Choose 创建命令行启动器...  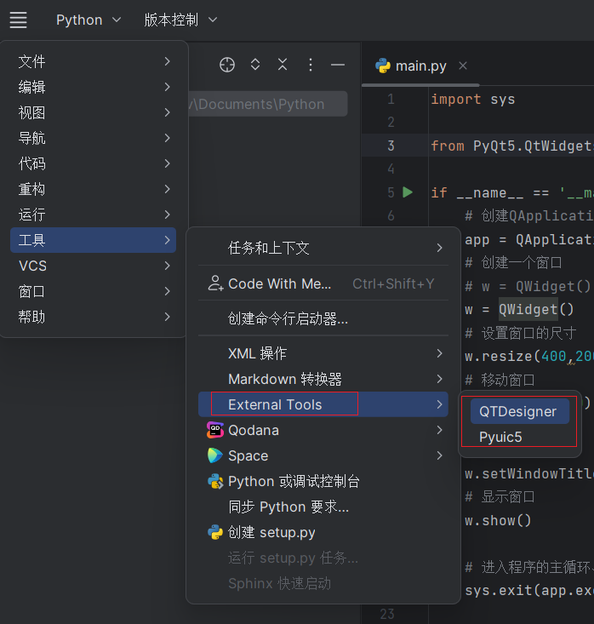pyautogui.click(x=323, y=318)
